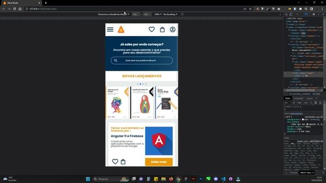Open the user profile icon in header
The width and height of the screenshot is (326, 183).
pos(173,29)
